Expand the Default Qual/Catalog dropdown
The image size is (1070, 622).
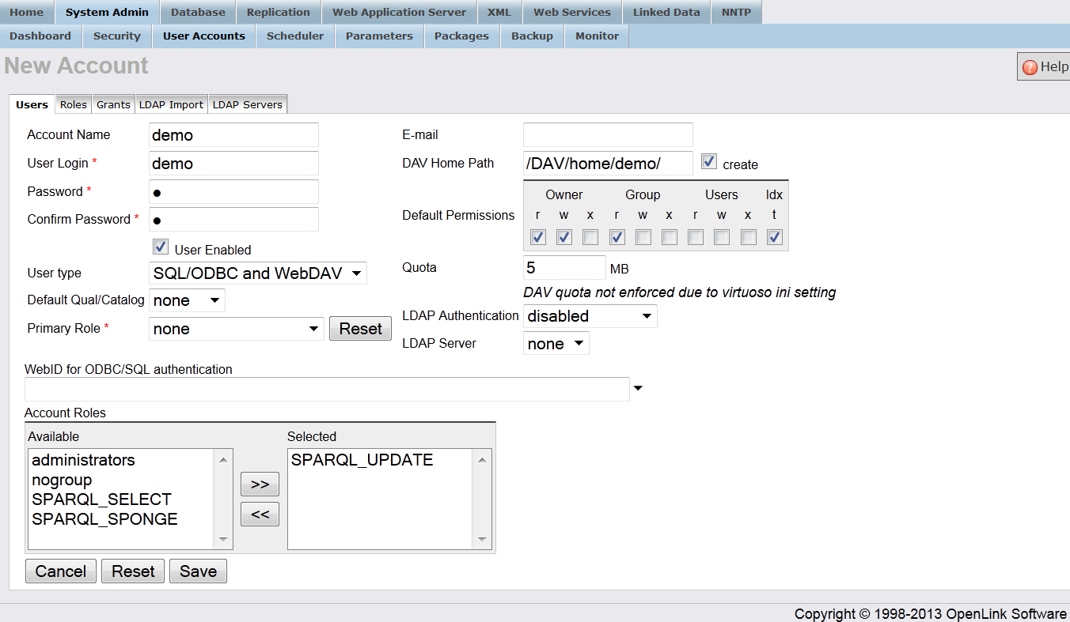(x=188, y=300)
